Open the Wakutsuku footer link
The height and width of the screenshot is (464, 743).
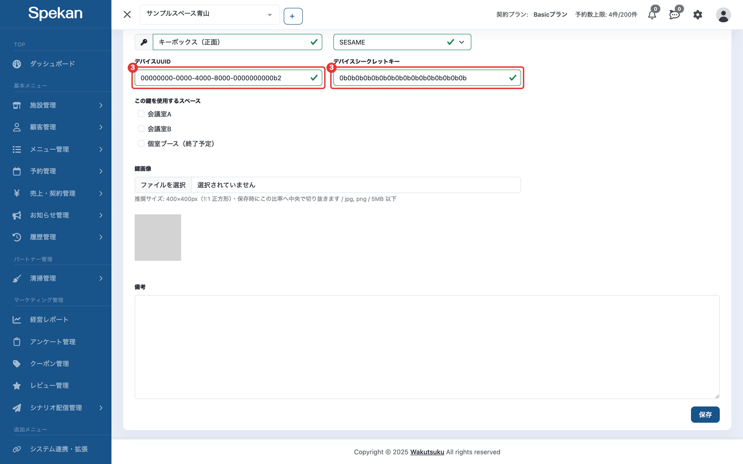(x=427, y=452)
